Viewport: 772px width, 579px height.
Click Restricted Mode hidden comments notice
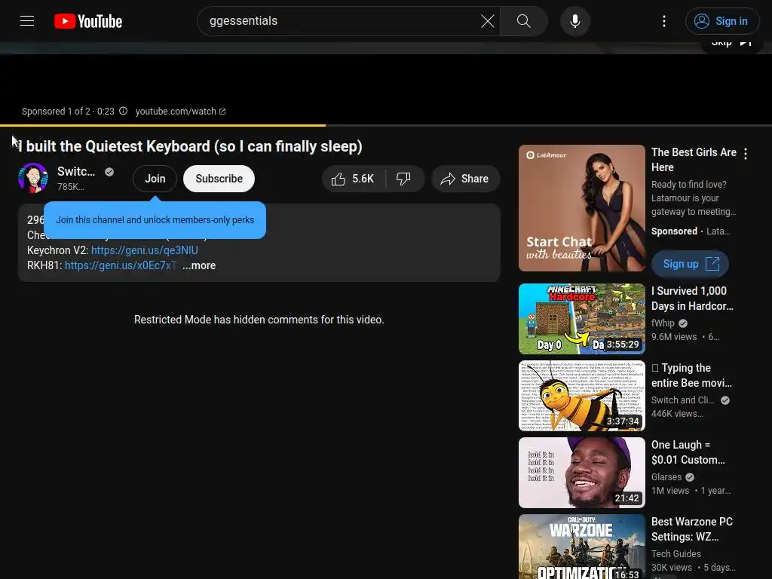[x=259, y=320]
